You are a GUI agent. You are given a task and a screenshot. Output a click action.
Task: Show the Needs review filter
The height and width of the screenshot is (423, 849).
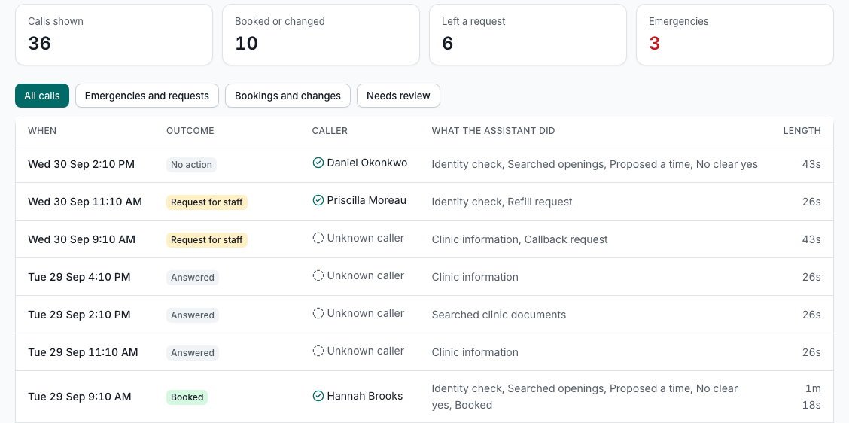[398, 96]
